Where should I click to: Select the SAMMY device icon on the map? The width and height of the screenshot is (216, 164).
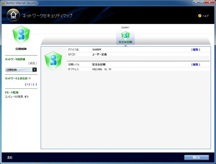[125, 35]
